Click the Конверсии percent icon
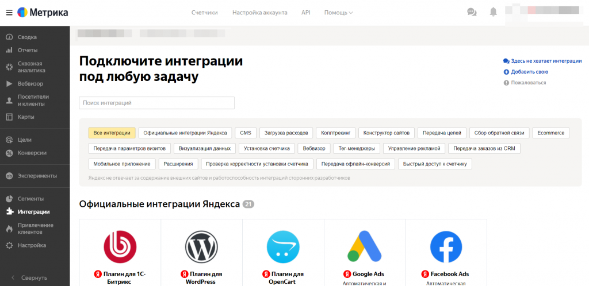Screen dimensions: 589x286 (10, 153)
